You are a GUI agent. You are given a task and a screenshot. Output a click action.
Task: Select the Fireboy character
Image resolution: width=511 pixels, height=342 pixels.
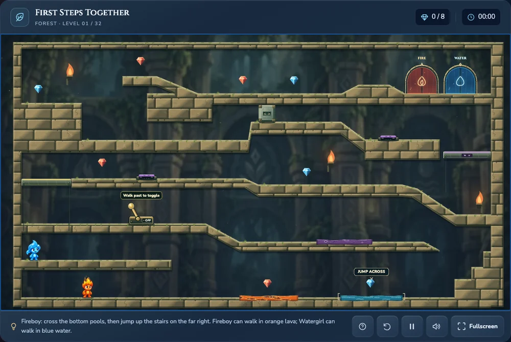point(87,287)
